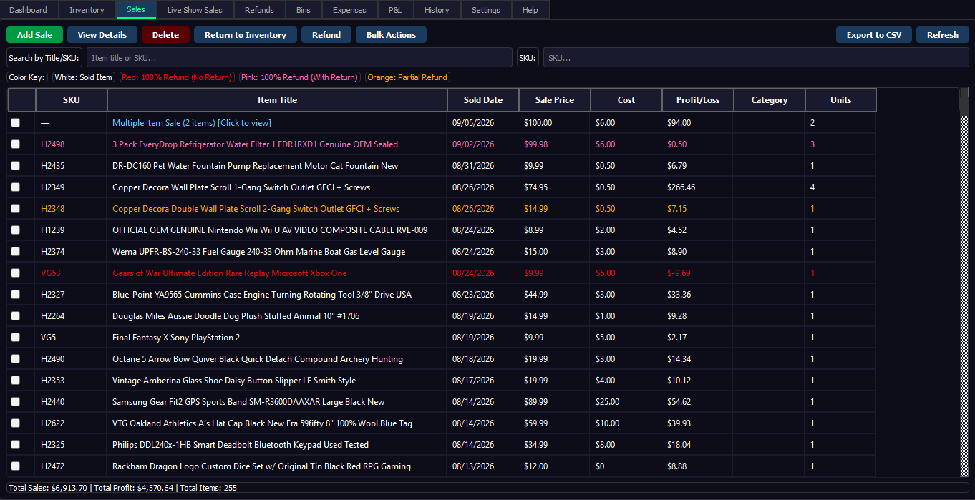
Task: Sort by the Item Title column header
Action: [277, 100]
